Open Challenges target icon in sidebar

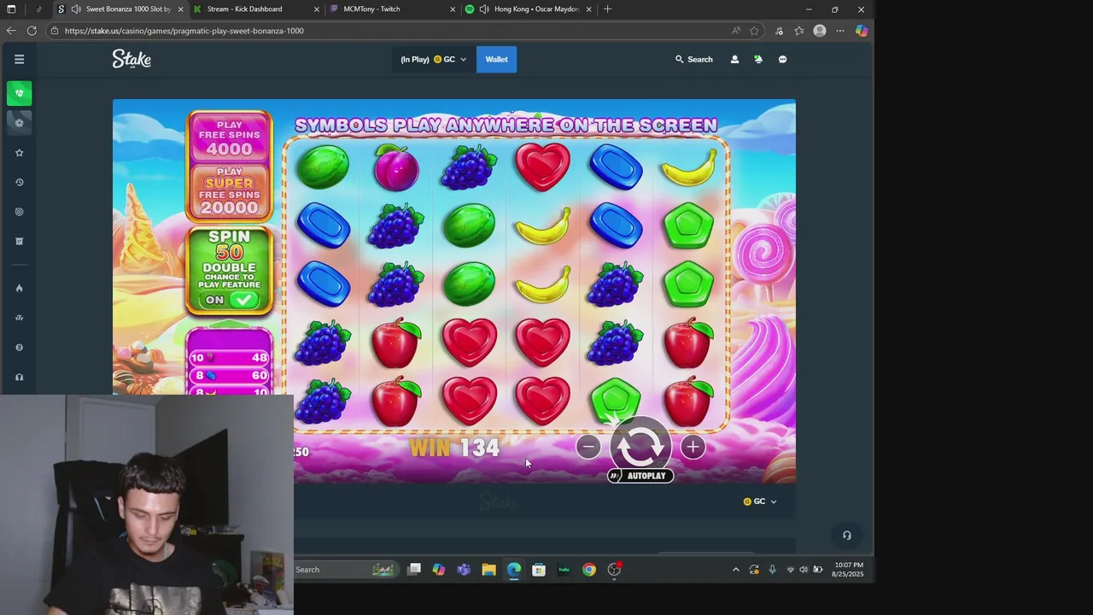tap(19, 212)
